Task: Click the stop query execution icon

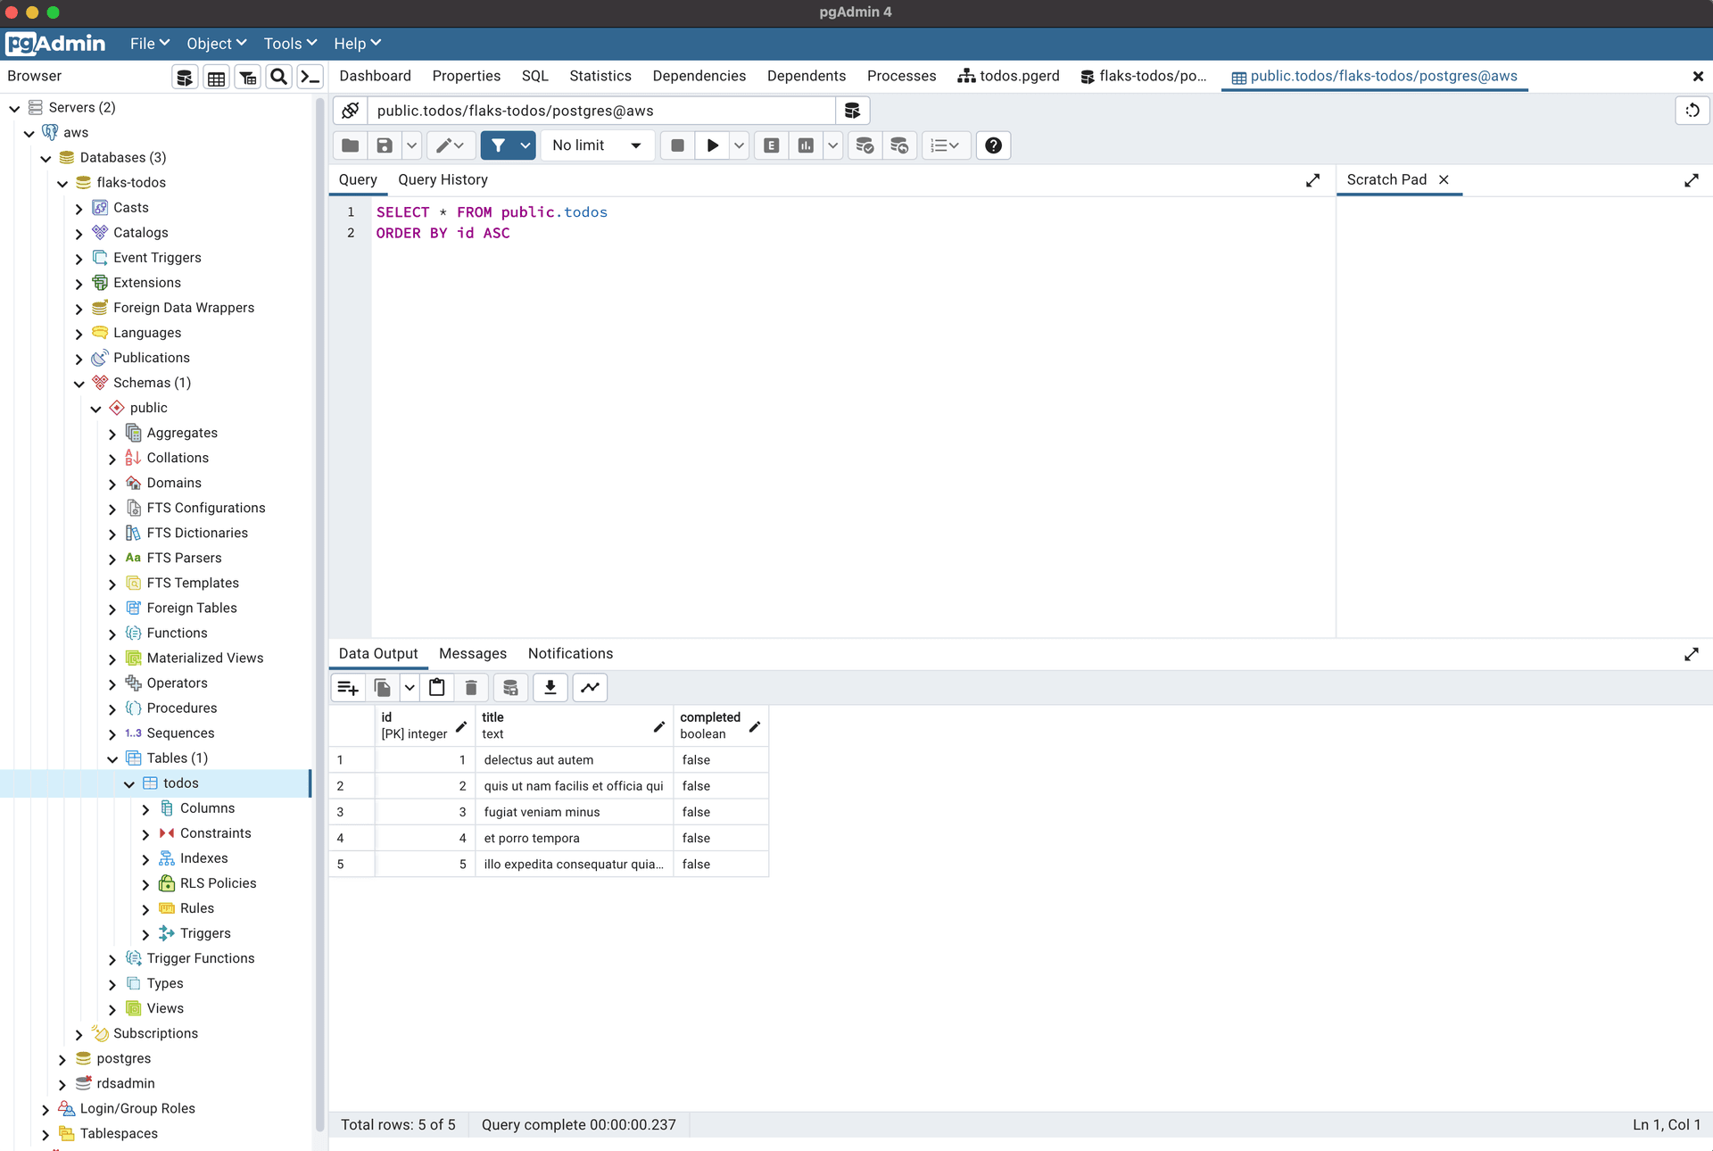Action: 676,145
